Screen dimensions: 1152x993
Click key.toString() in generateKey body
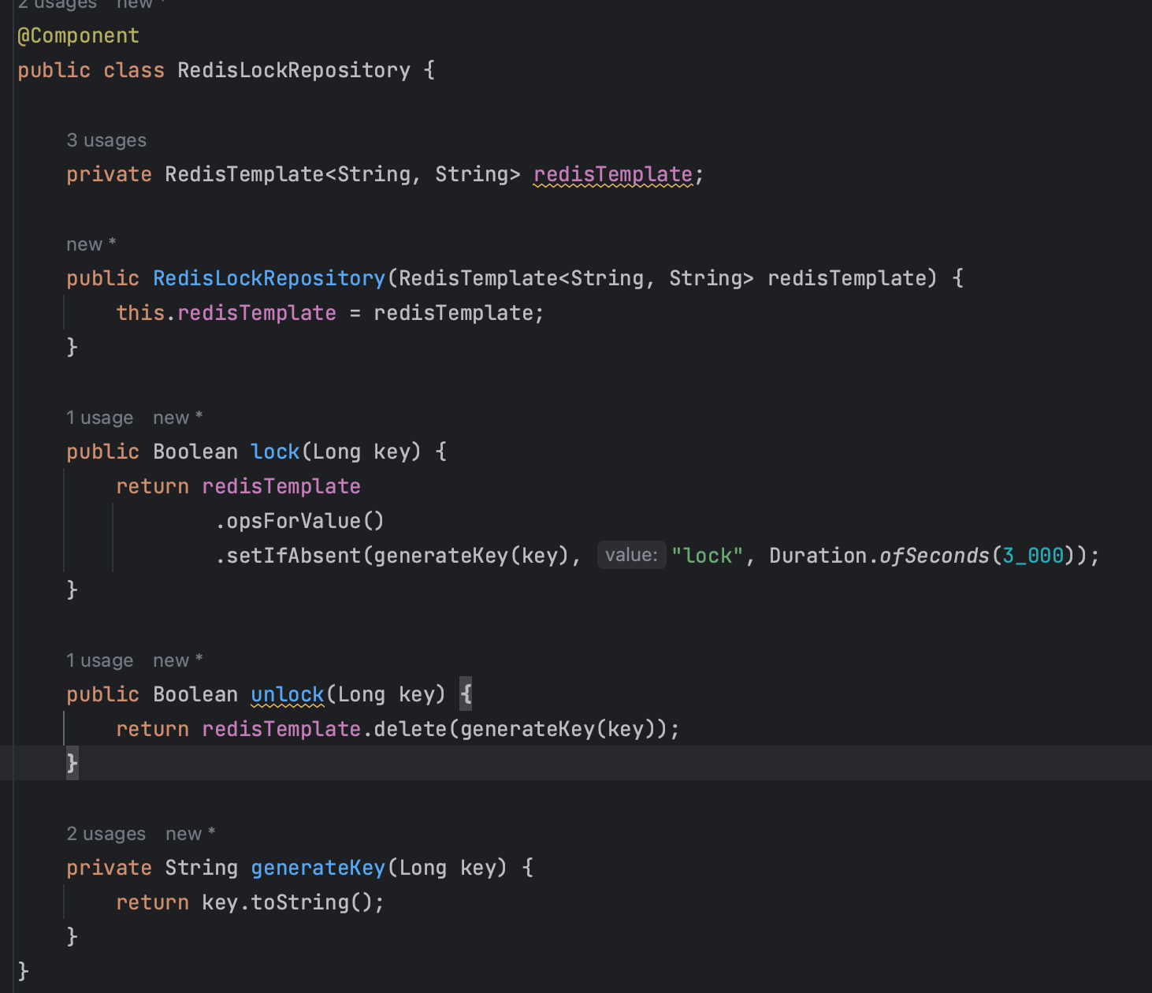coord(287,902)
